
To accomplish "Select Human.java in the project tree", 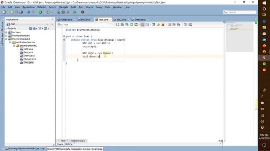I will tap(30, 59).
